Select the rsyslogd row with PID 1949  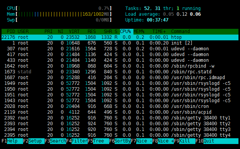[x=120, y=83]
